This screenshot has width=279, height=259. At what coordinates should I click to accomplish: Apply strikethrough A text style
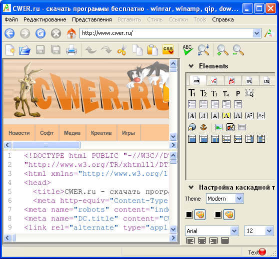pyautogui.click(x=238, y=116)
